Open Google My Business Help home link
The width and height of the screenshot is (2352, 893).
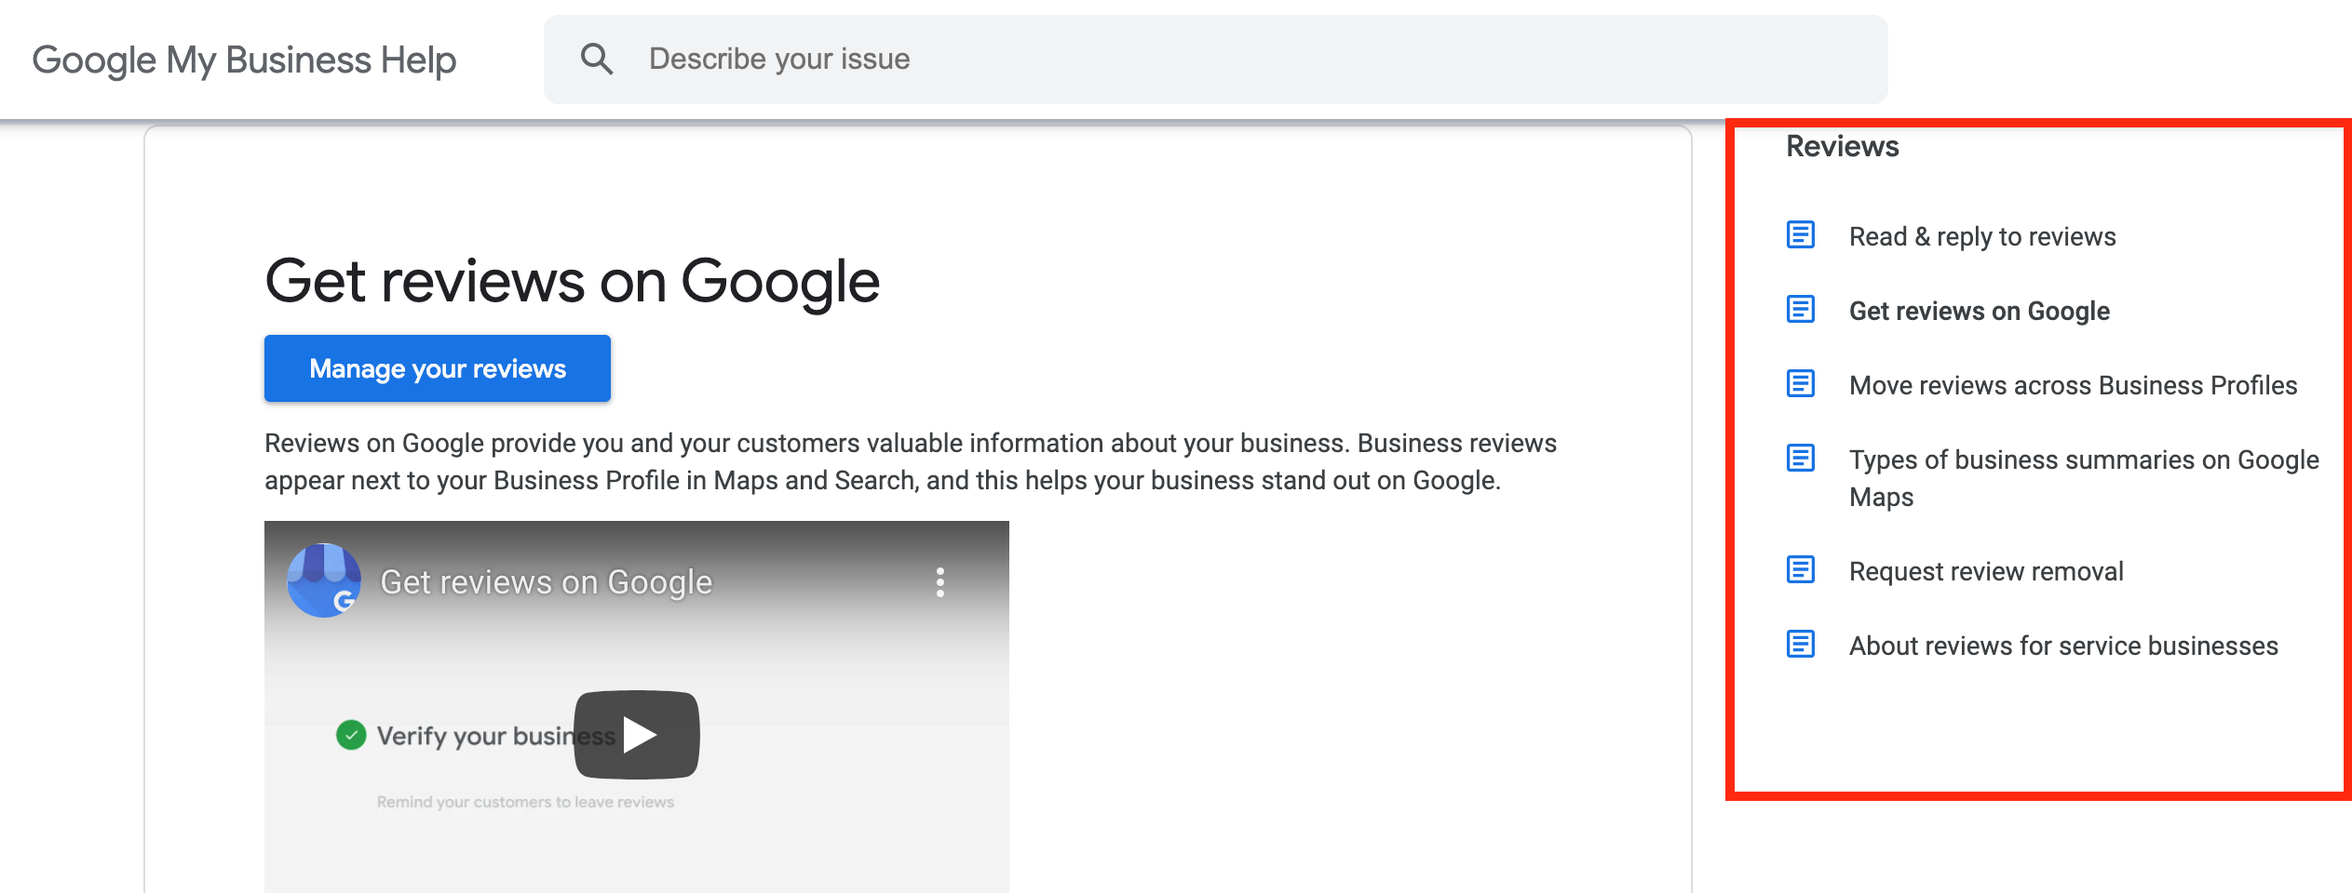pyautogui.click(x=244, y=60)
